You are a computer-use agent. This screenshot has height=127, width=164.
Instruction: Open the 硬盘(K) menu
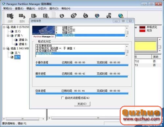coord(31,9)
